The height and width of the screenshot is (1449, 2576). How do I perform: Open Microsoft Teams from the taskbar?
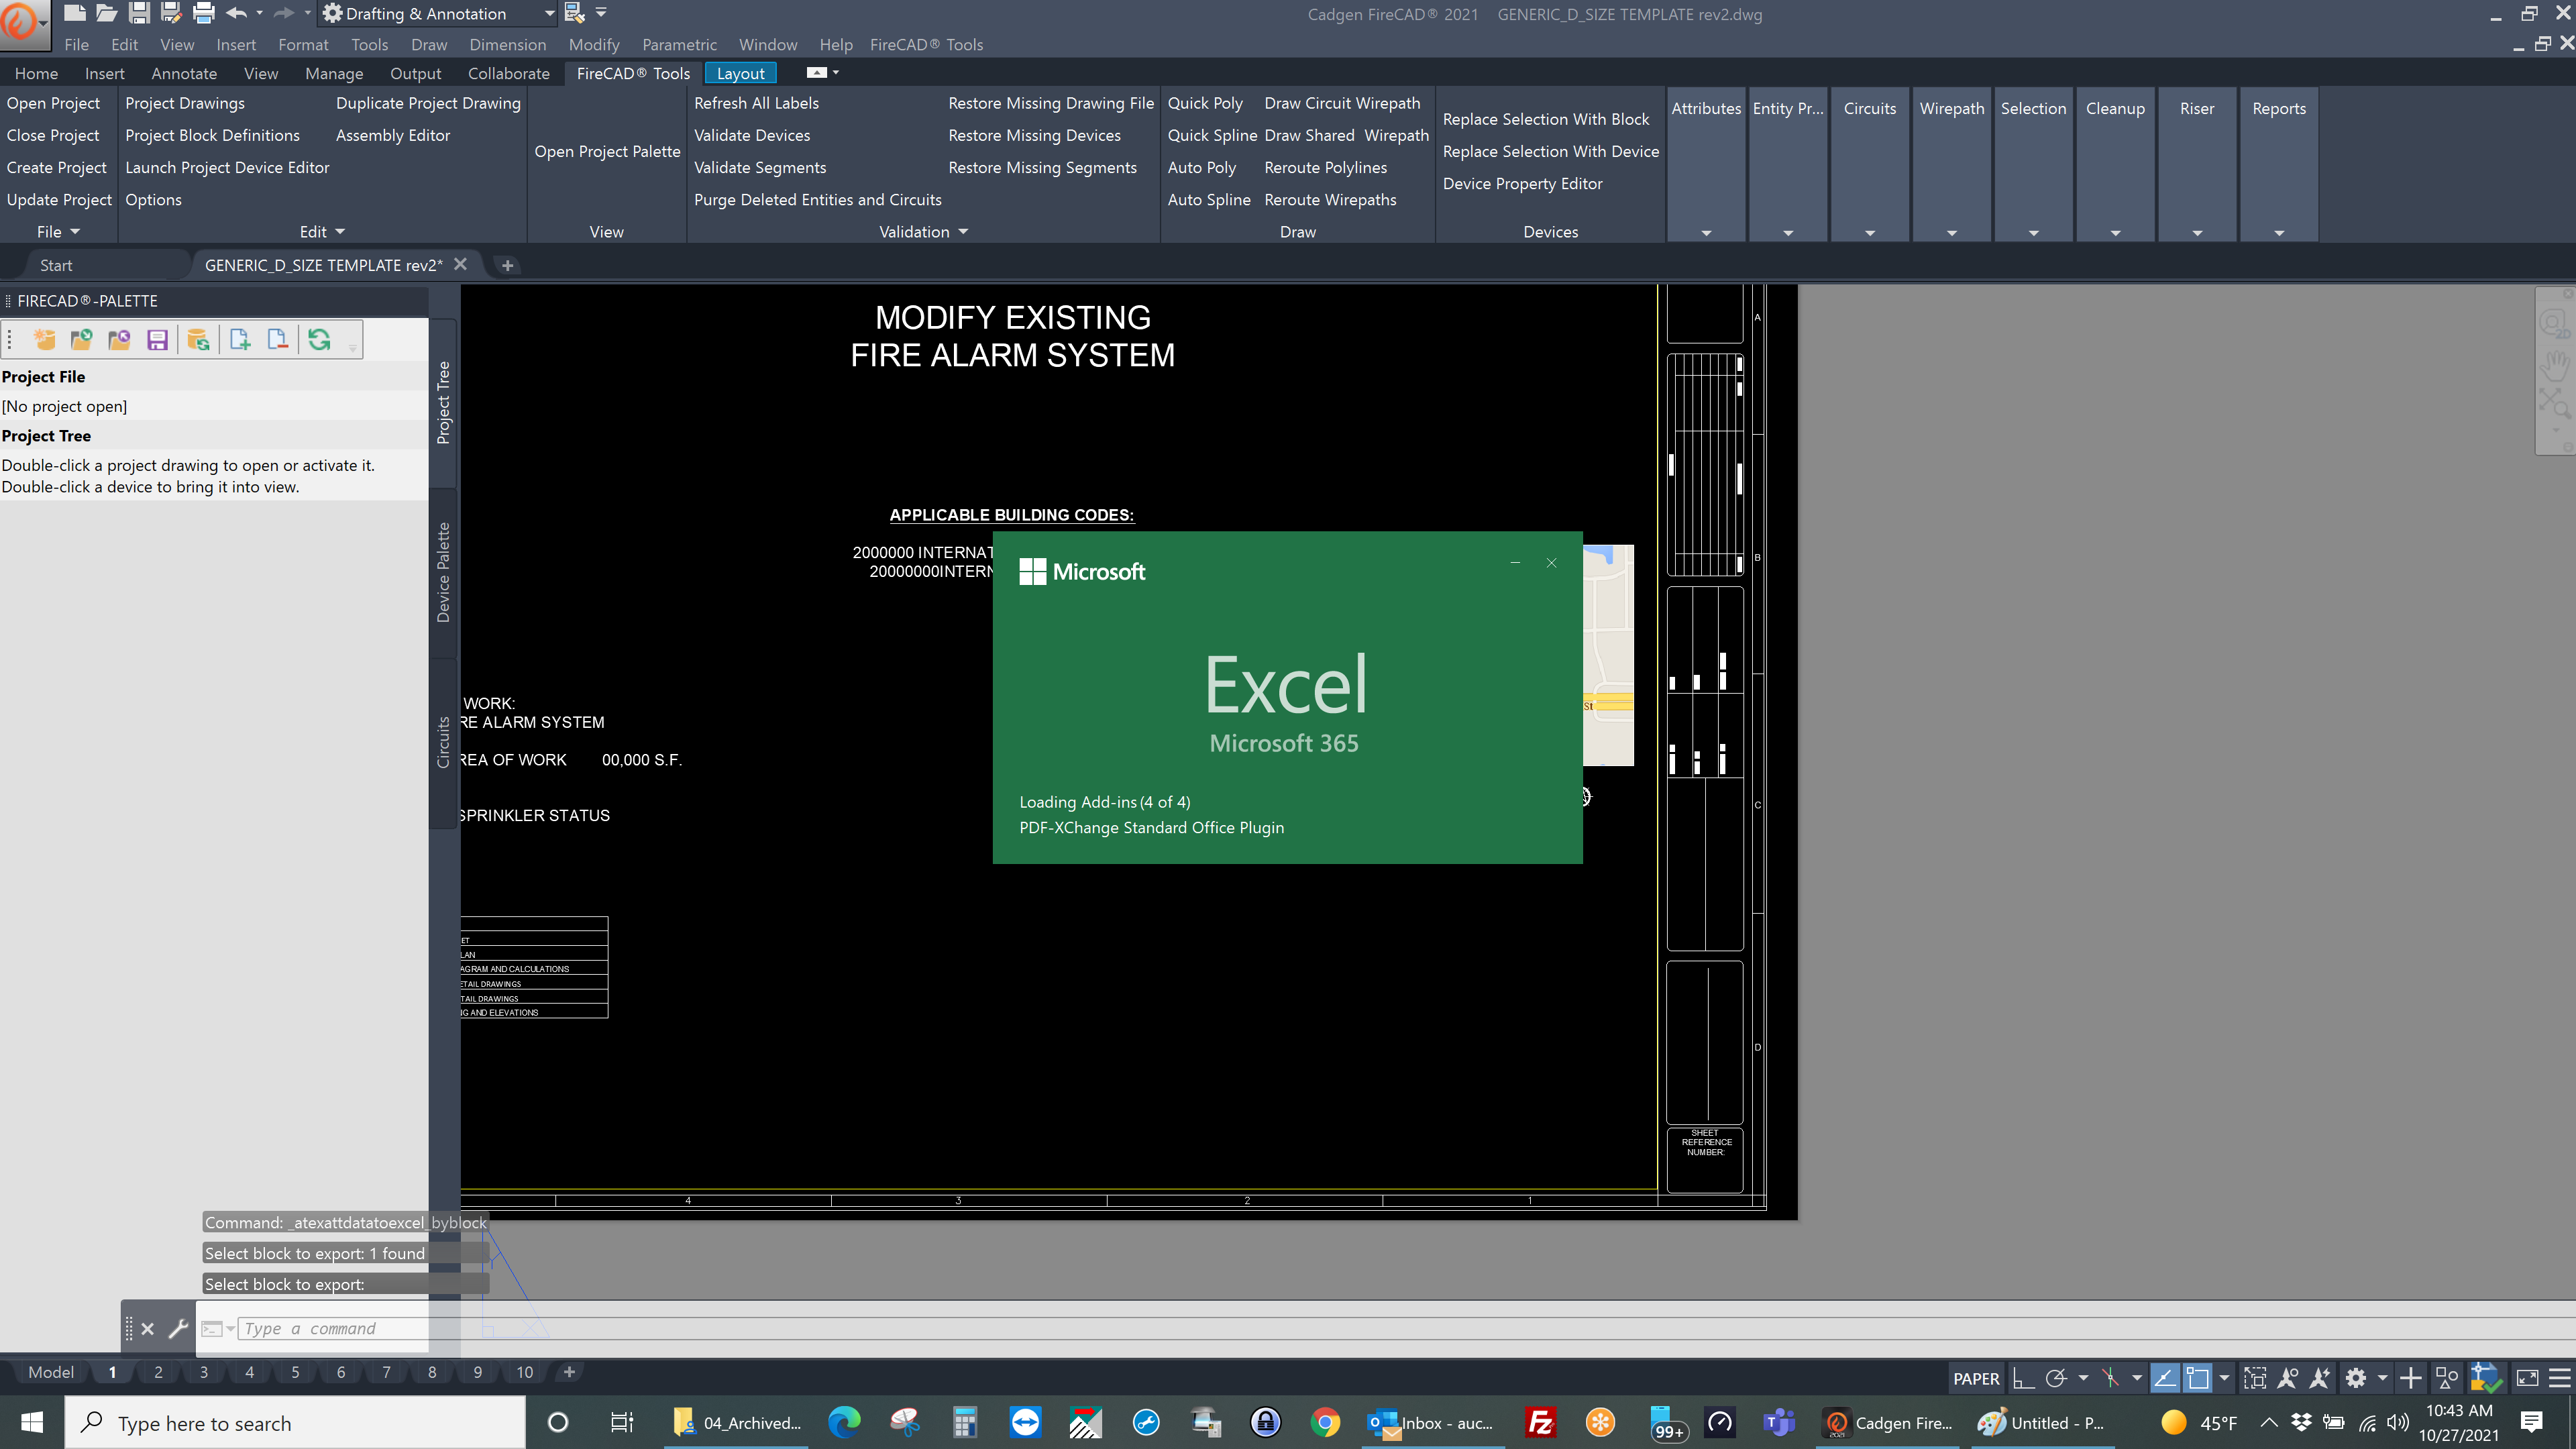[x=1779, y=1423]
